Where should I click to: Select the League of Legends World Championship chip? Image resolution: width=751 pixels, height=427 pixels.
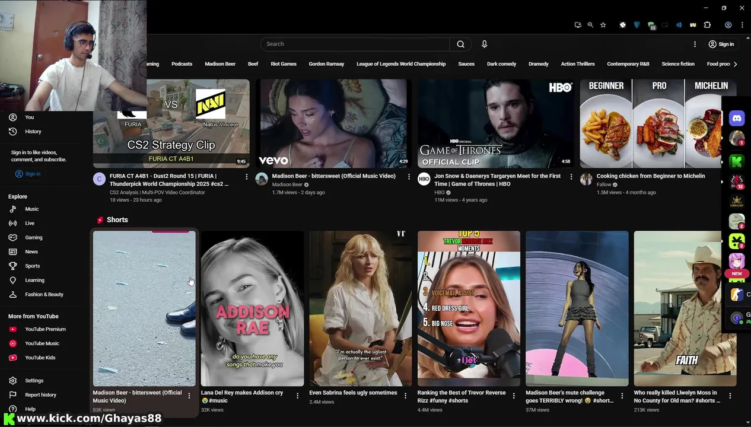pyautogui.click(x=401, y=64)
